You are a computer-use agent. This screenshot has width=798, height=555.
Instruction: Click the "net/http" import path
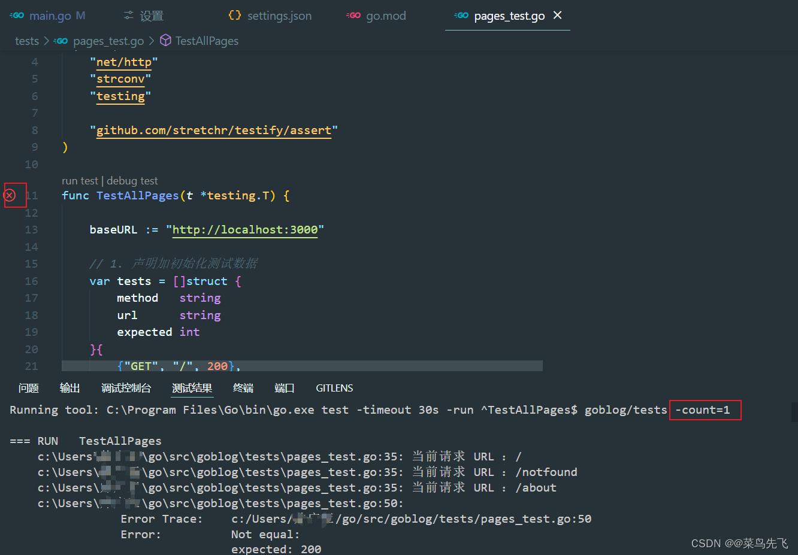[123, 62]
